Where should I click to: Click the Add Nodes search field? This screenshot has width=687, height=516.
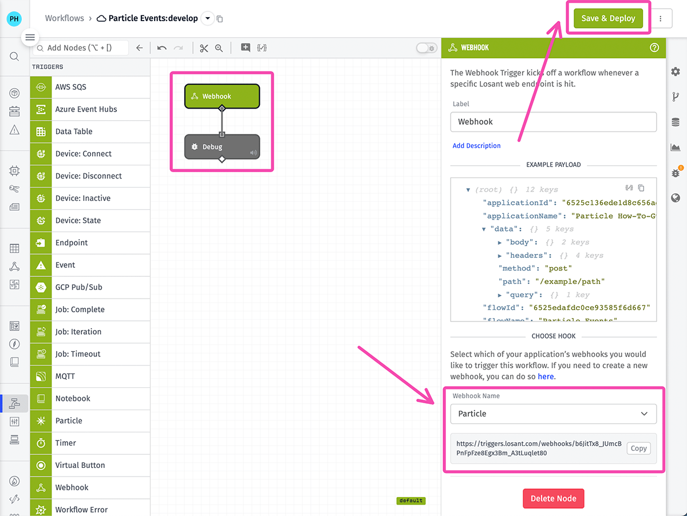click(81, 48)
